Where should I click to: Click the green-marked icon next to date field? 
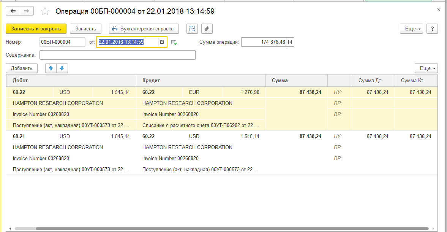tap(174, 42)
